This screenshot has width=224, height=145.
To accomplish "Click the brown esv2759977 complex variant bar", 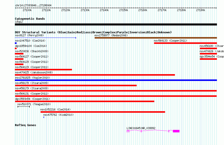I will (x=156, y=38).
